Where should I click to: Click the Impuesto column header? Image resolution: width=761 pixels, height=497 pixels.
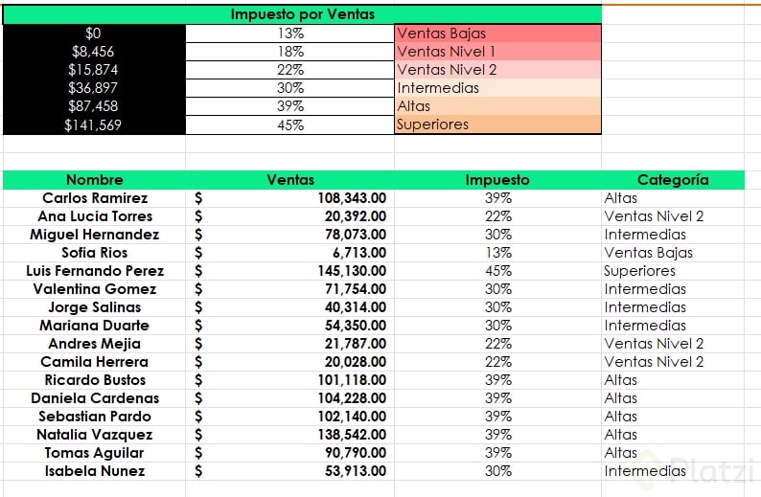coord(496,180)
